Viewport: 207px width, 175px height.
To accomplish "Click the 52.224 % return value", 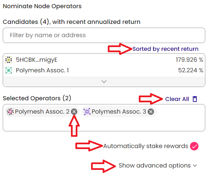I will tap(191, 71).
